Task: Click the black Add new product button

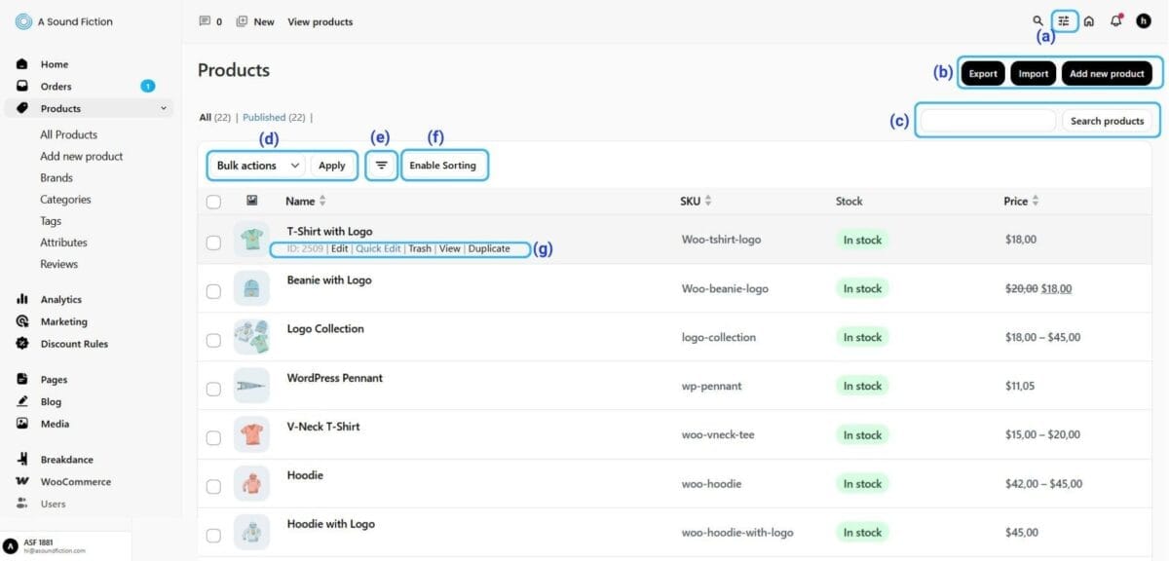Action: point(1107,73)
